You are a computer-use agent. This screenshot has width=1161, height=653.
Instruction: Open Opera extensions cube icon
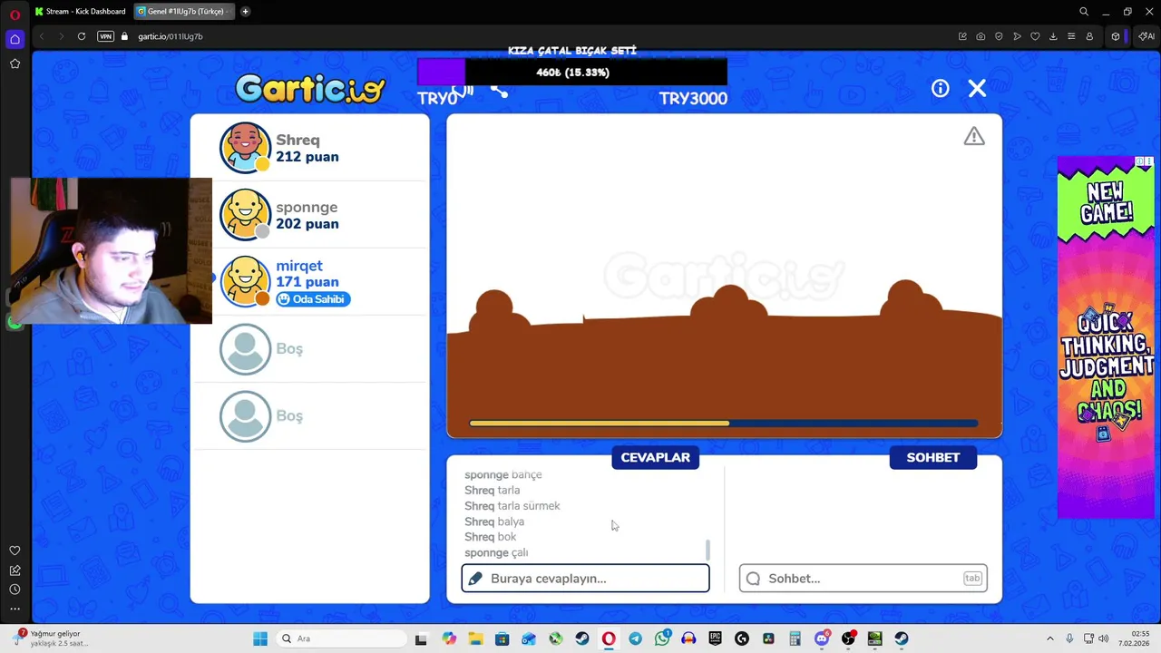(1116, 36)
